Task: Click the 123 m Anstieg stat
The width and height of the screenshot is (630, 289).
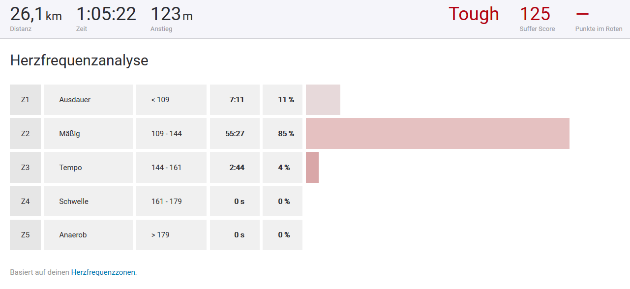Action: pyautogui.click(x=171, y=15)
